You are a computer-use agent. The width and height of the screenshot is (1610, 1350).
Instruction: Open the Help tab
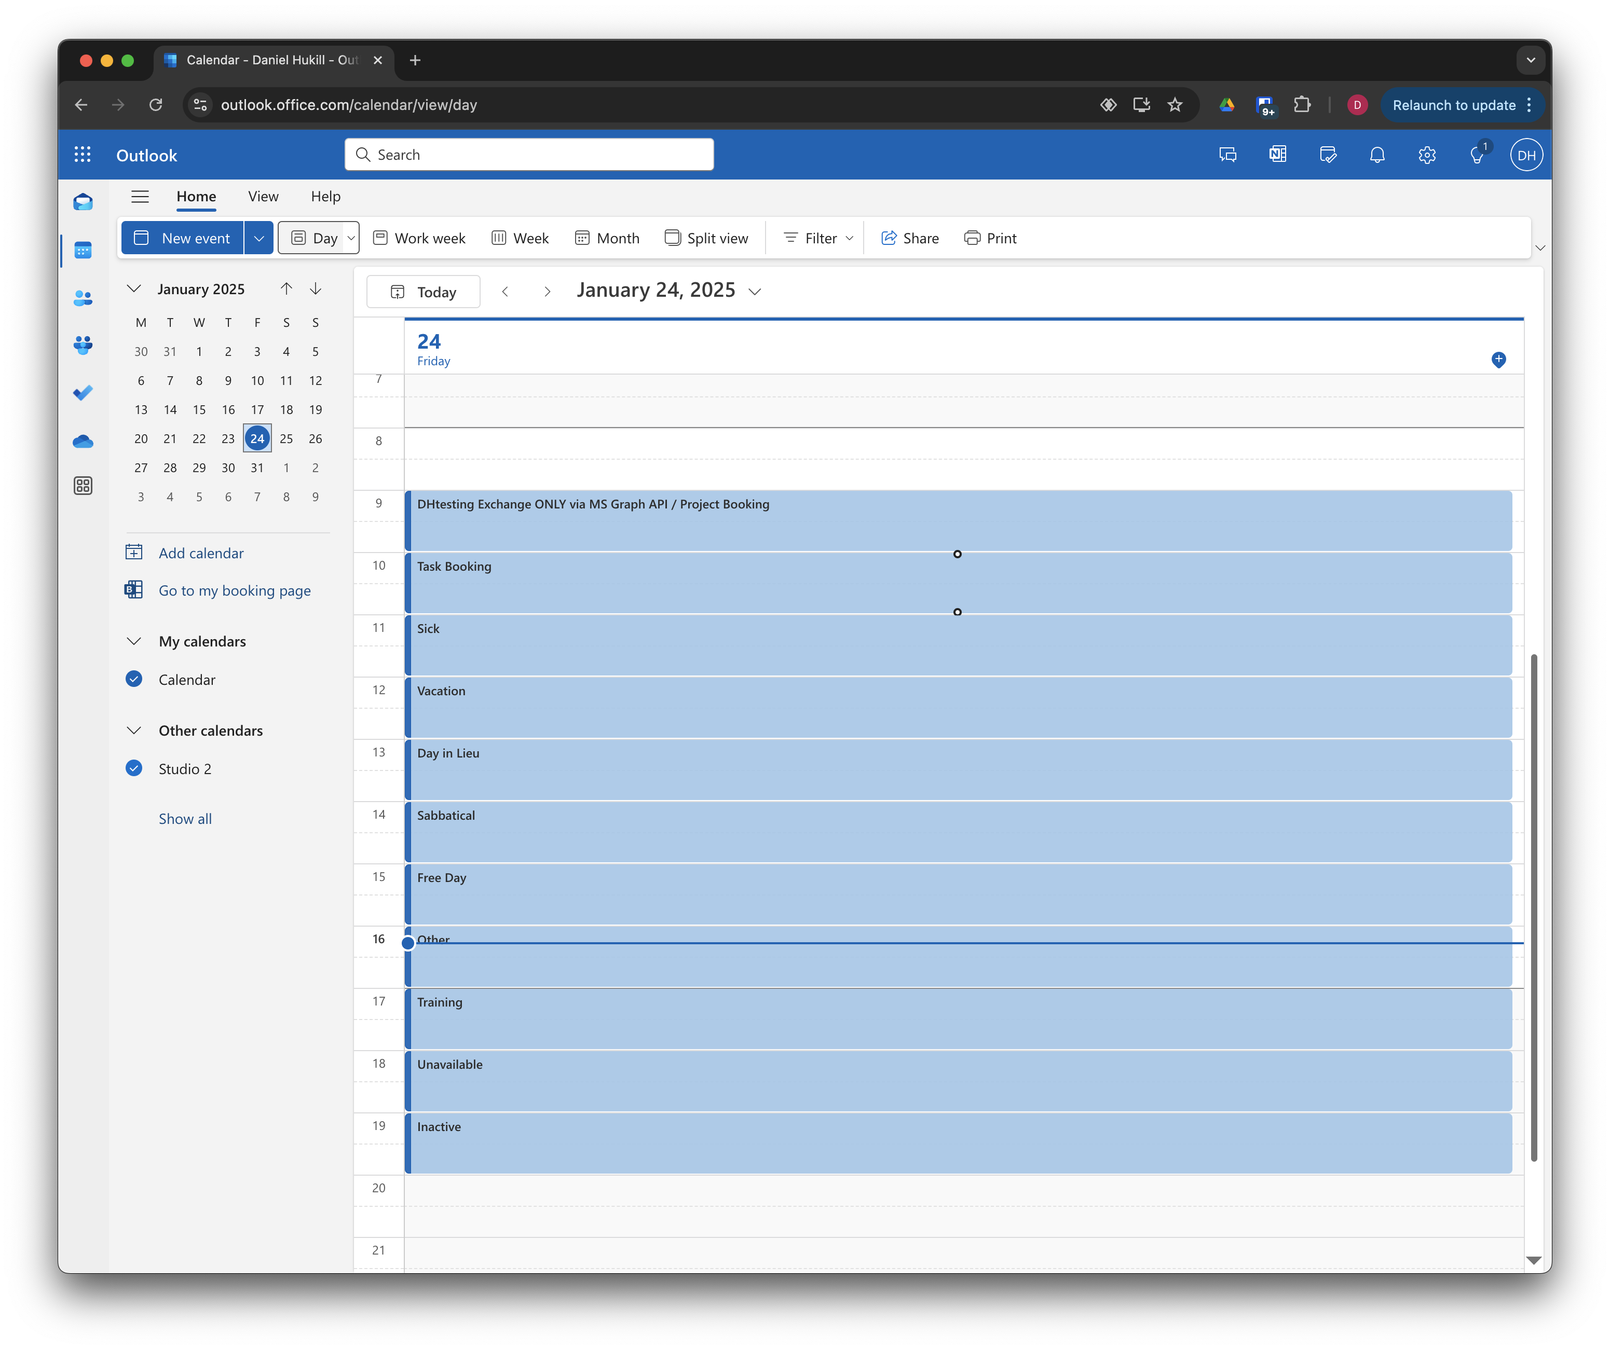click(325, 197)
